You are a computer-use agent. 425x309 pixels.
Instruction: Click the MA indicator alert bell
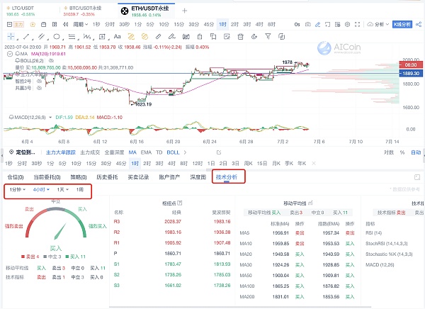coord(18,54)
